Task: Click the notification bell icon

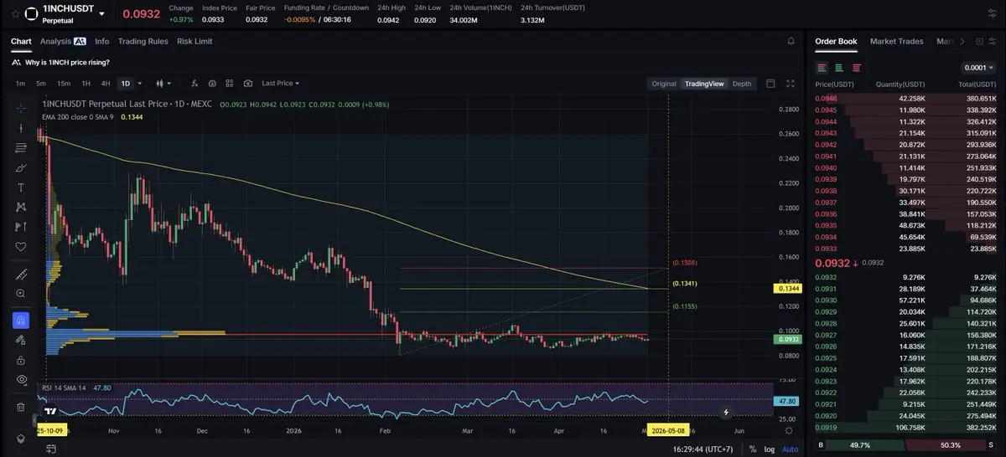Action: pyautogui.click(x=791, y=41)
